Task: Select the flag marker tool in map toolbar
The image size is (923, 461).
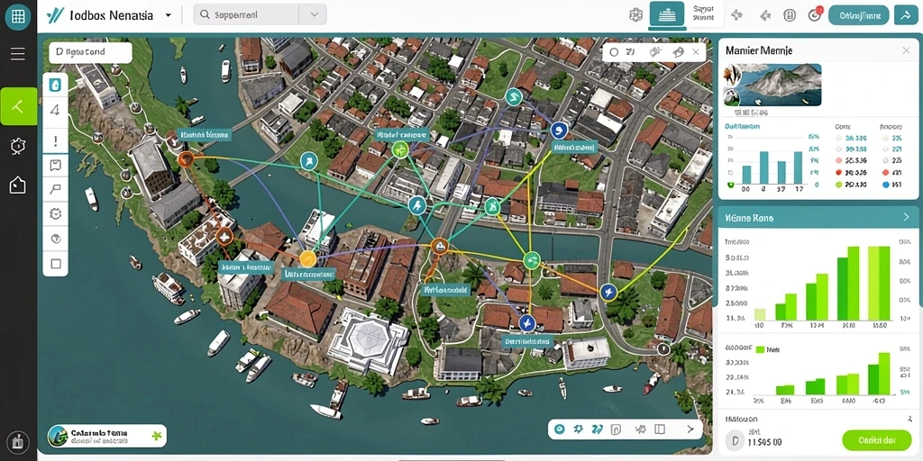Action: click(56, 189)
